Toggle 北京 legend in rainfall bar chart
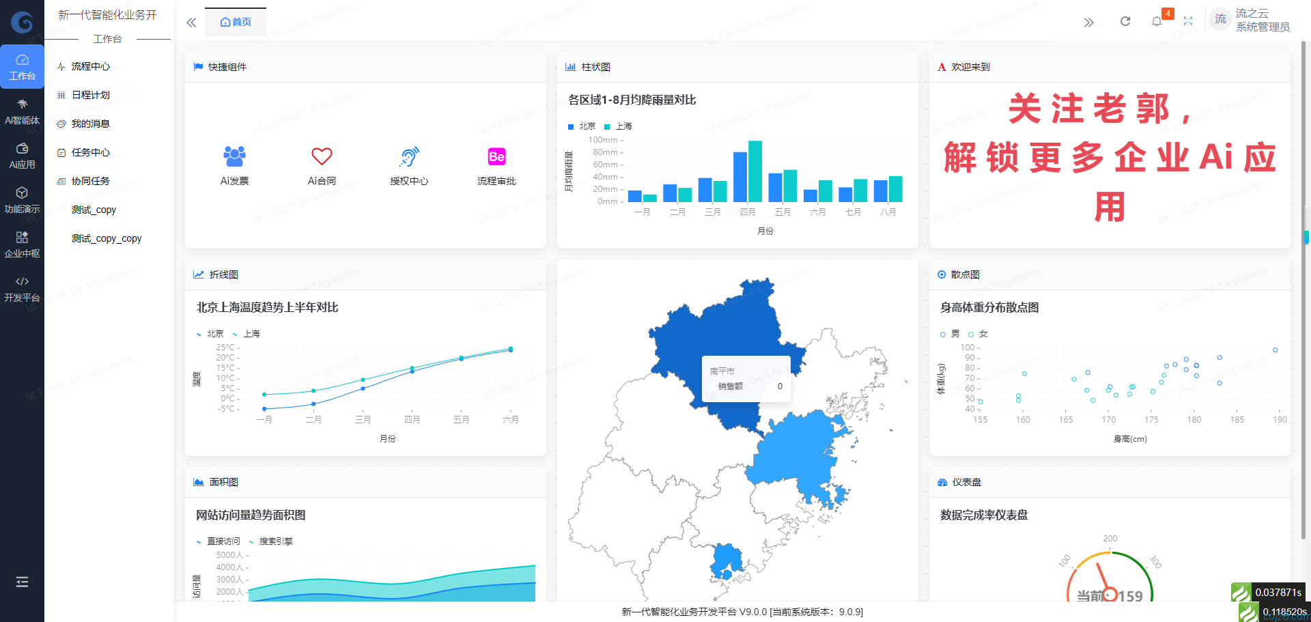1311x622 pixels. [x=582, y=126]
